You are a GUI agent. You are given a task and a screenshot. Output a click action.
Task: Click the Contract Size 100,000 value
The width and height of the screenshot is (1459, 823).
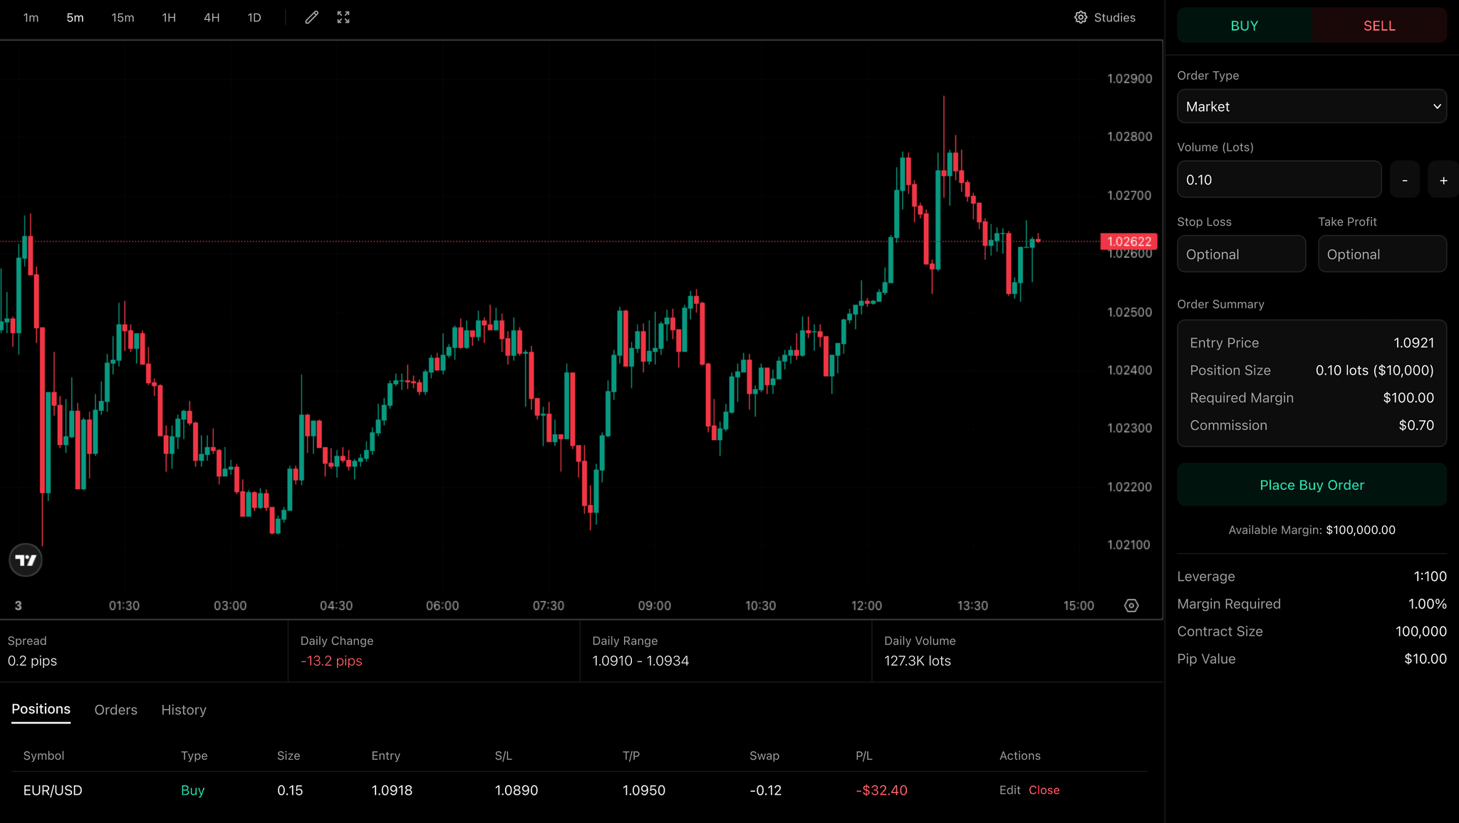pyautogui.click(x=1421, y=631)
